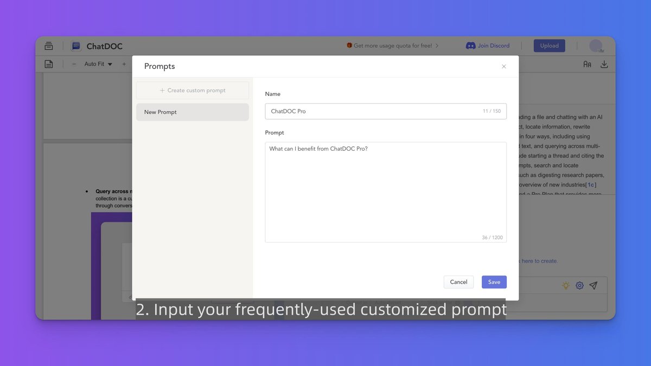The height and width of the screenshot is (366, 651).
Task: Open chat settings gear icon
Action: pyautogui.click(x=580, y=285)
